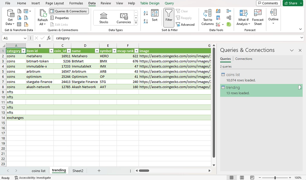Switch to the coins list sheet

[38, 171]
